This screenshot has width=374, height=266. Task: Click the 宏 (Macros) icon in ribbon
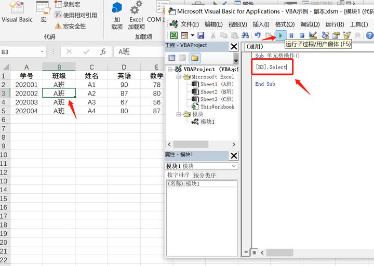pyautogui.click(x=43, y=12)
